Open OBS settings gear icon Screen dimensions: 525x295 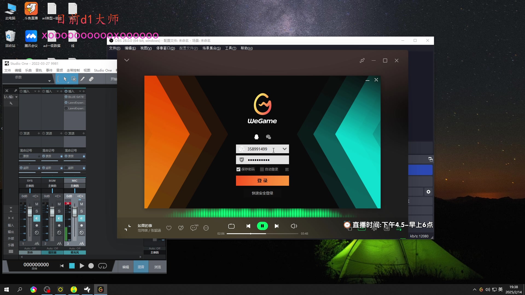point(428,192)
